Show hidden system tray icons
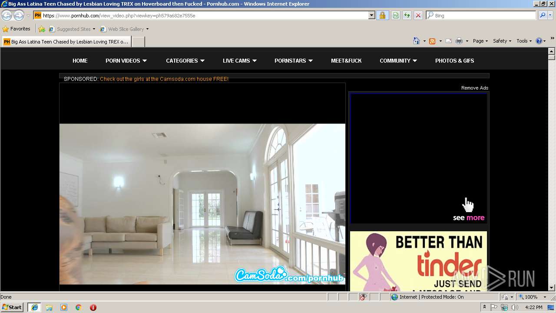Image resolution: width=556 pixels, height=313 pixels. click(x=485, y=307)
